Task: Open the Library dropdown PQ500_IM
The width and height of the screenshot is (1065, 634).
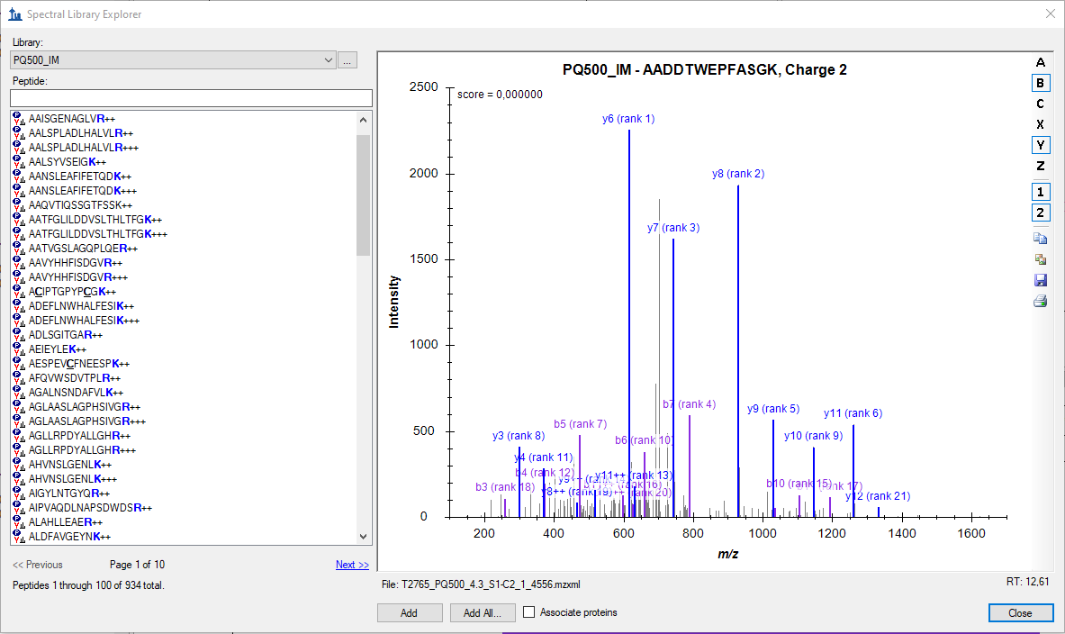Action: pyautogui.click(x=173, y=60)
